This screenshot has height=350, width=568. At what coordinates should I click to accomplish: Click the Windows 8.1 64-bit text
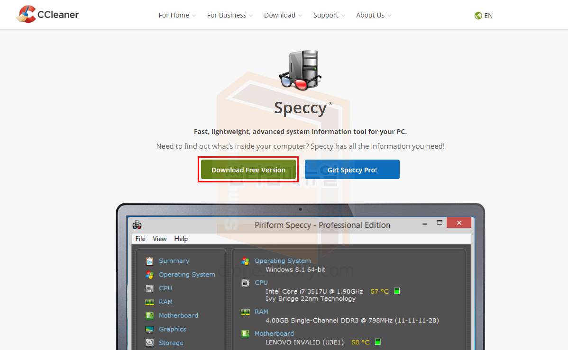point(295,269)
